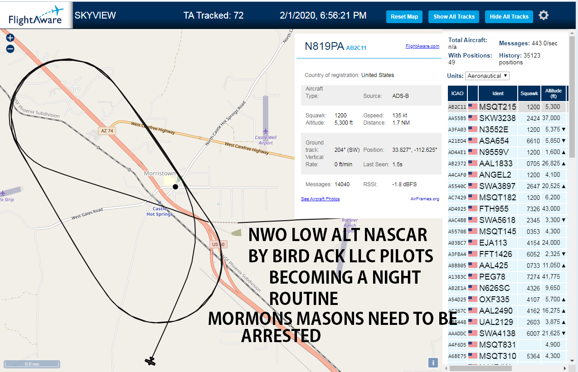Select the ASA654 aircraft row

pos(507,141)
